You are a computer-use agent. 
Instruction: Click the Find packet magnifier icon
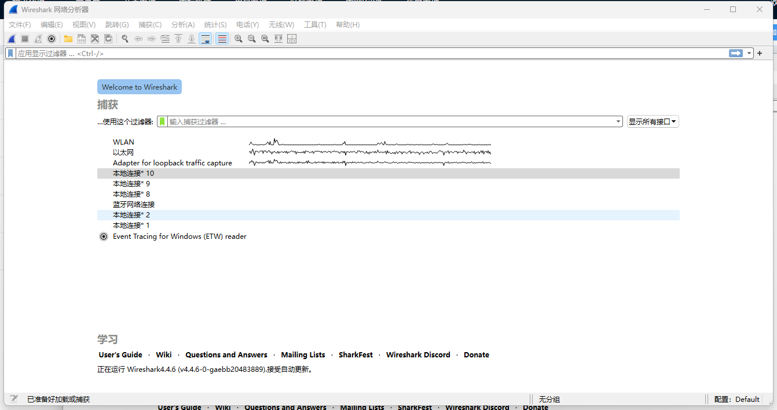click(124, 39)
